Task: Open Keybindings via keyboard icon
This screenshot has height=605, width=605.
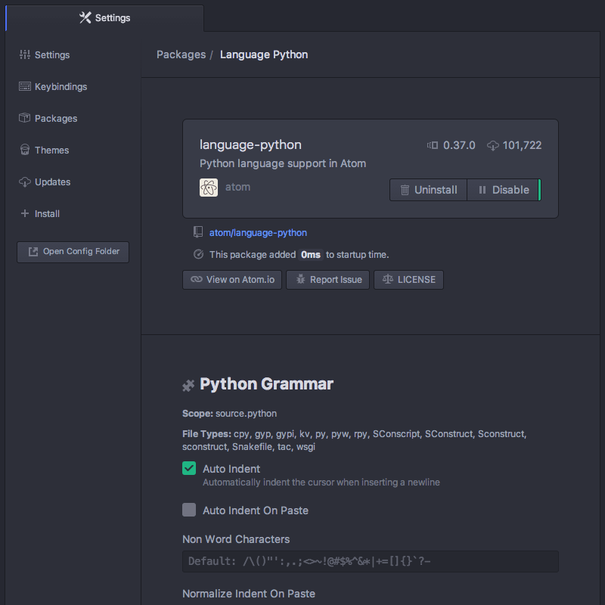Action: pyautogui.click(x=25, y=86)
